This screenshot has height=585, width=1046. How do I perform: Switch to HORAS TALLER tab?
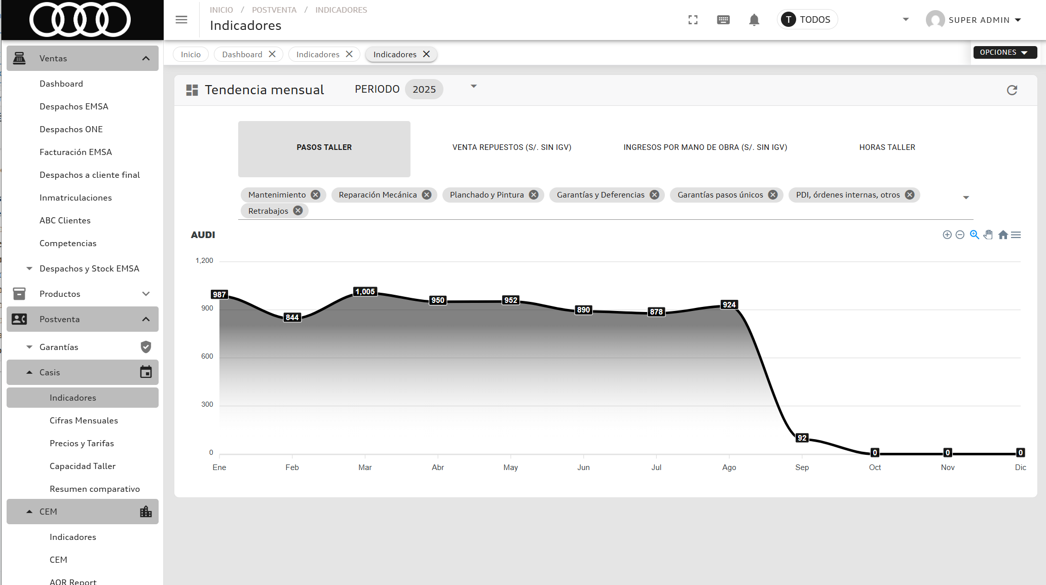(x=887, y=147)
